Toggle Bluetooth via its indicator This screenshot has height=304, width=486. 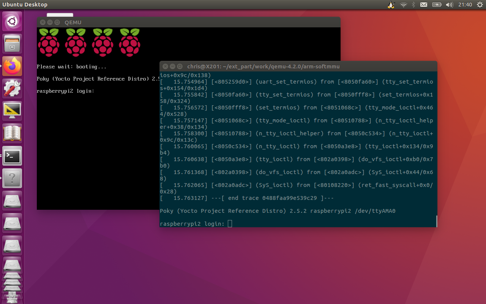(x=413, y=5)
